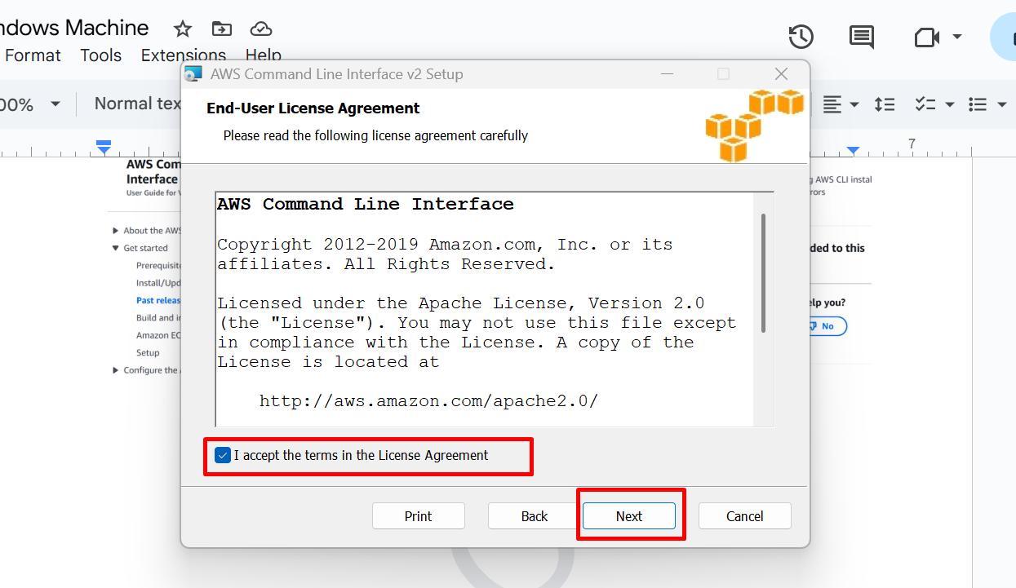The image size is (1016, 588).
Task: Click the 'End-User License Agreement' heading
Action: click(313, 108)
